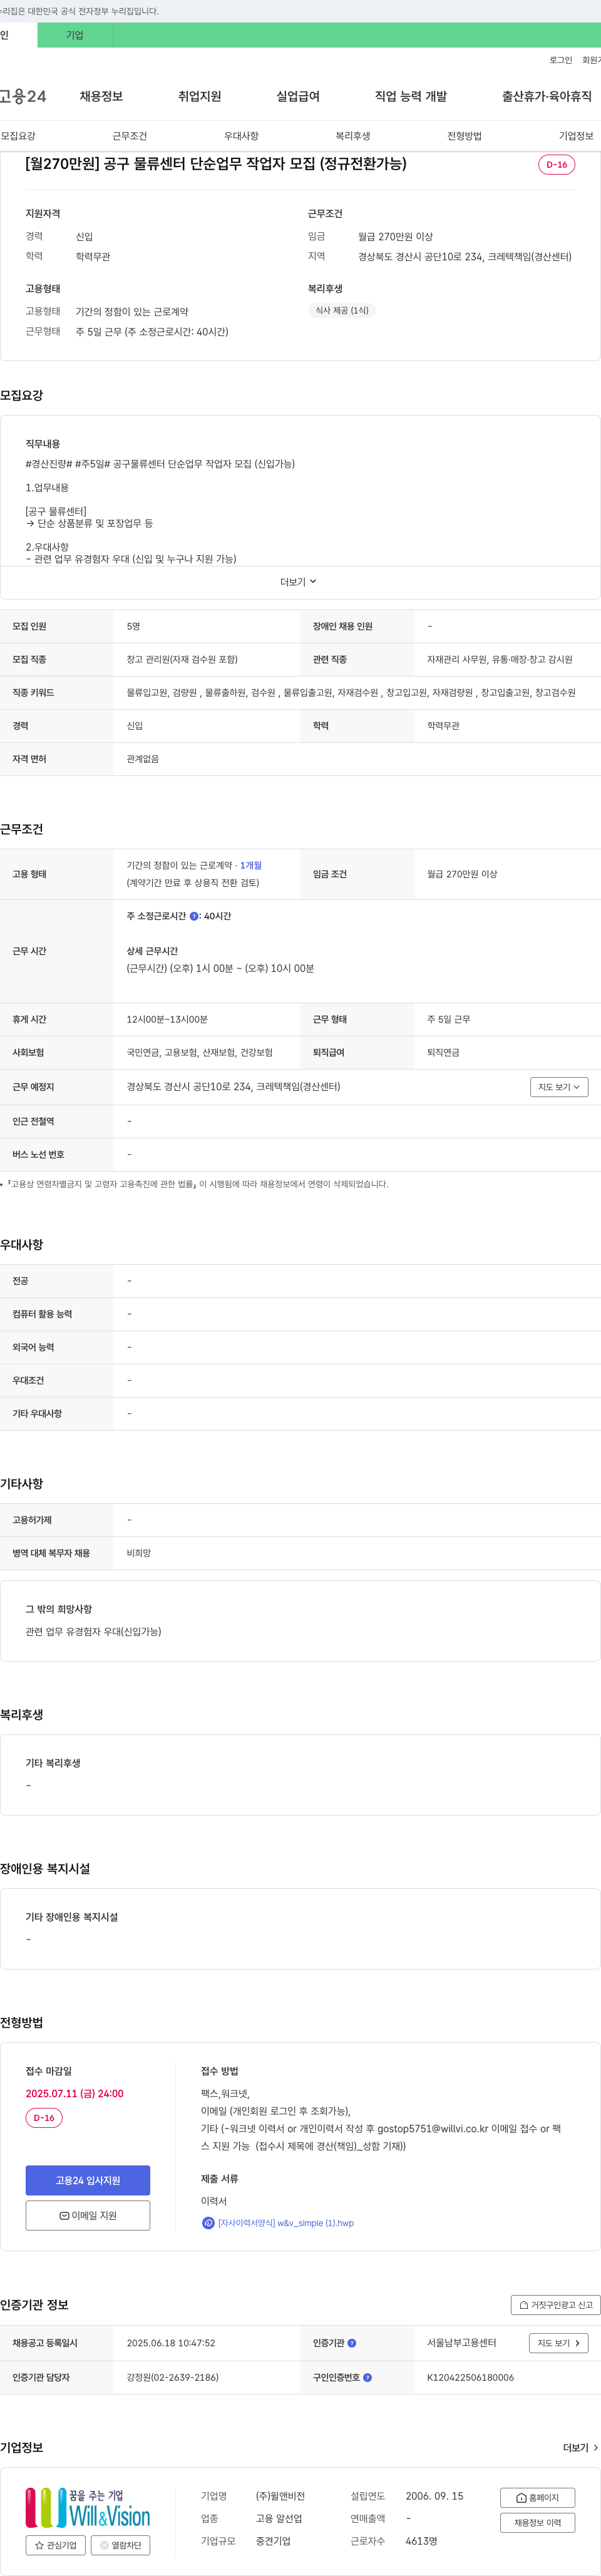Click contact person 강정원(02-2639-2186)
Viewport: 601px width, 2576px height.
click(172, 2377)
